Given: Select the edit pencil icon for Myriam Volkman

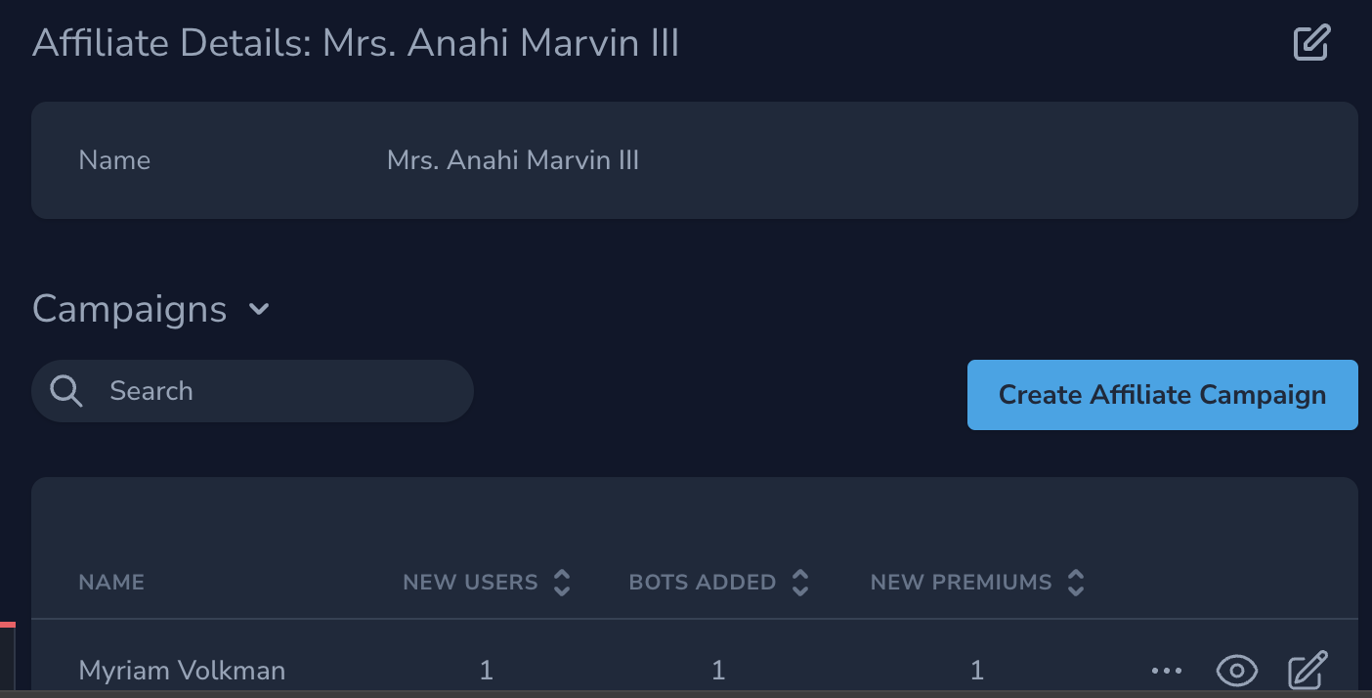Looking at the screenshot, I should (1306, 671).
